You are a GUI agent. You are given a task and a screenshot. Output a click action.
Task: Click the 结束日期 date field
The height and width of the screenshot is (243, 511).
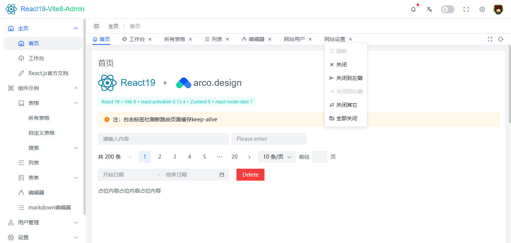[x=189, y=175]
